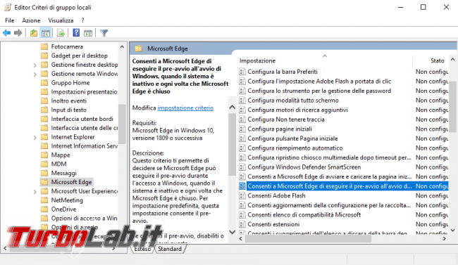Expand the Internet Explorer tree node
Viewport: 458px width, 265px height.
[35, 138]
